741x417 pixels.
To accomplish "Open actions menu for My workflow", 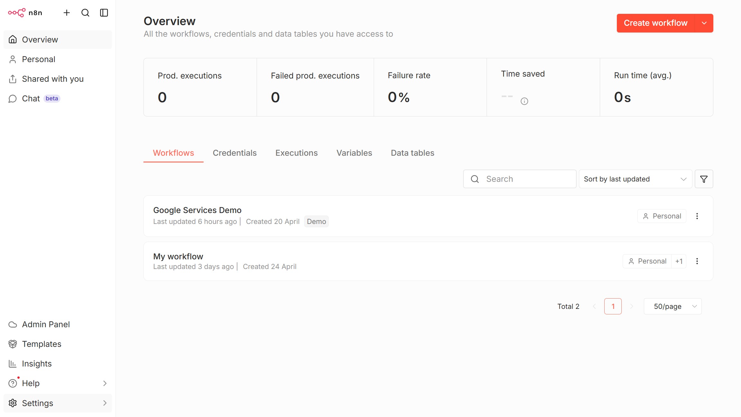I will pyautogui.click(x=697, y=261).
